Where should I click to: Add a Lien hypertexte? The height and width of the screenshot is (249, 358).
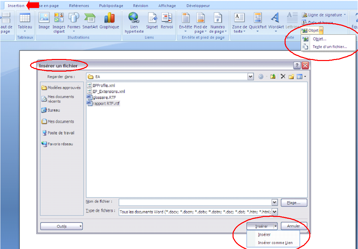pyautogui.click(x=134, y=22)
